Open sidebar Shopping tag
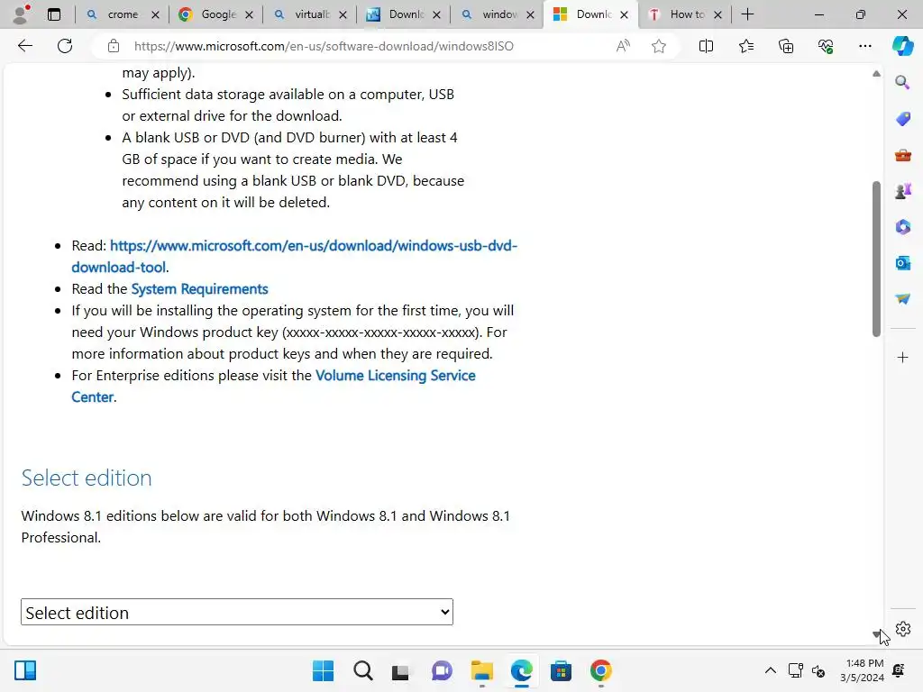The width and height of the screenshot is (923, 692). 902,119
